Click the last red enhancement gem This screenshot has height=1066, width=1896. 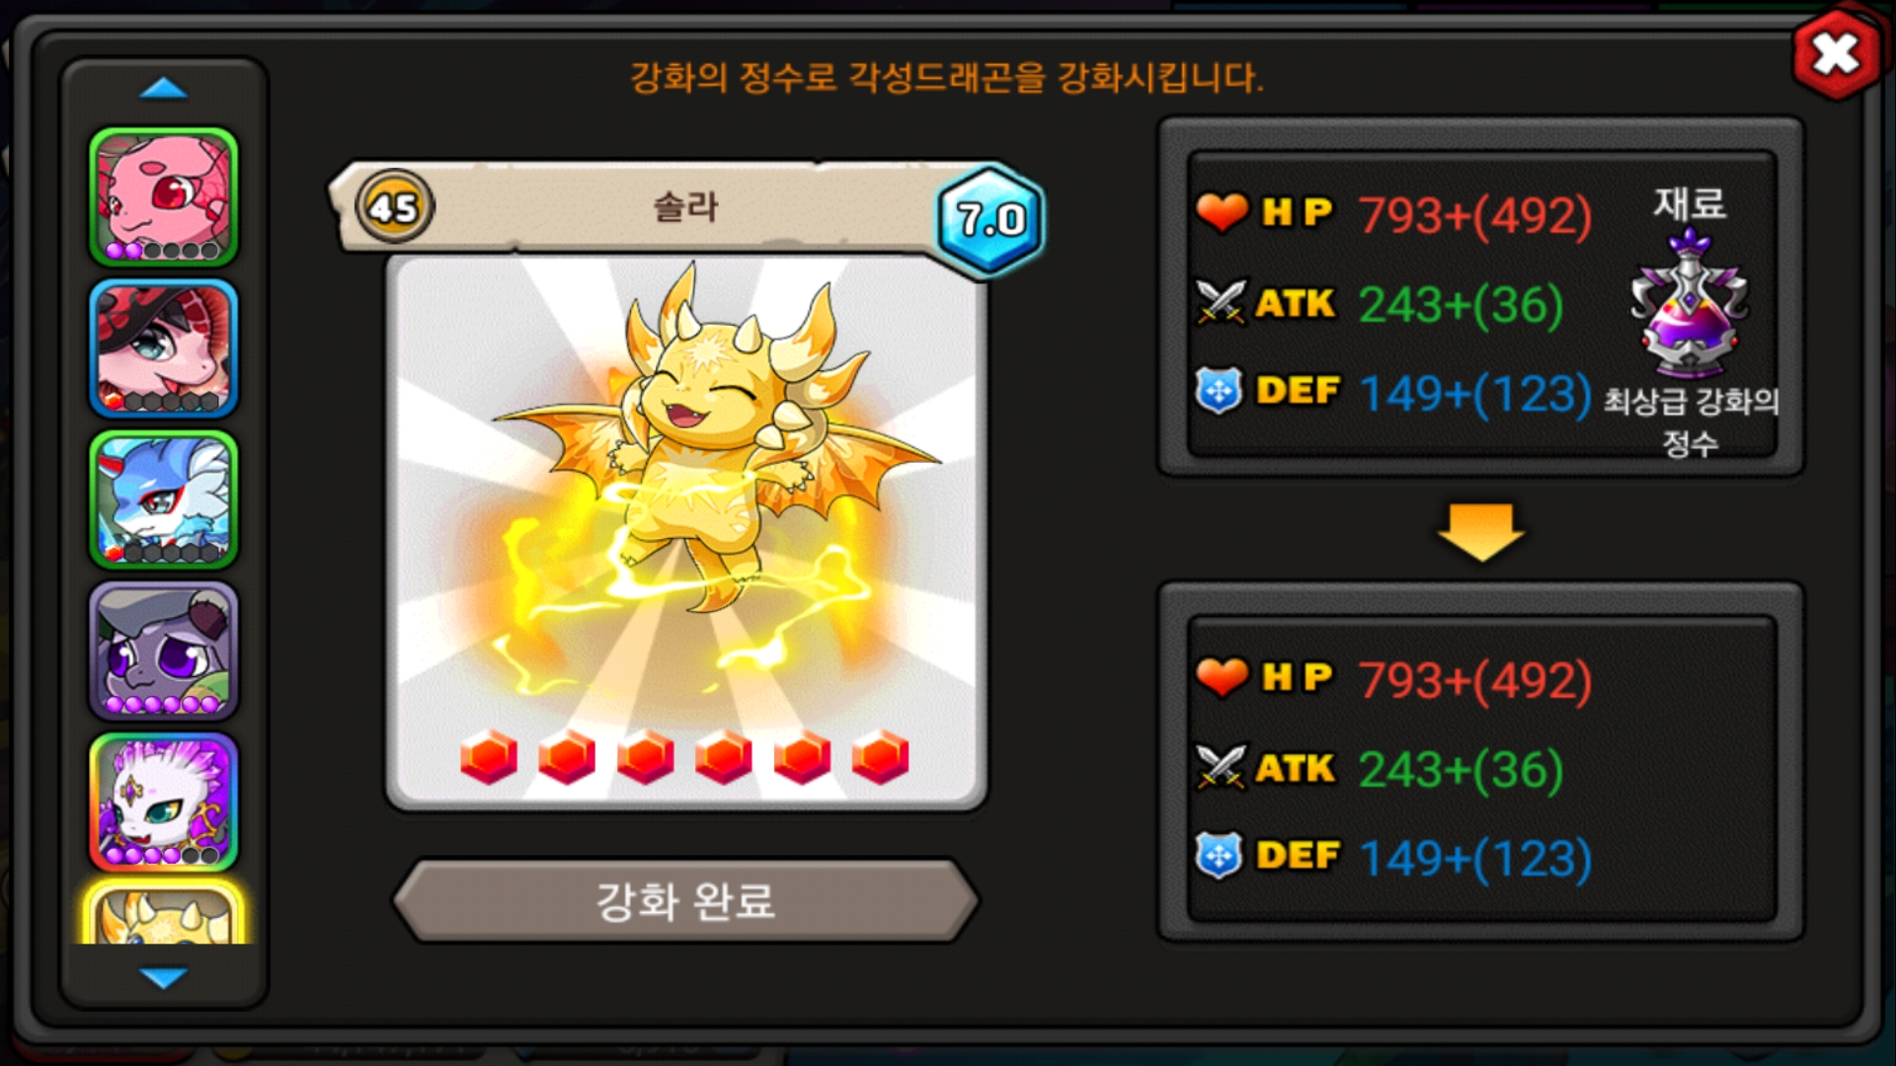click(880, 757)
